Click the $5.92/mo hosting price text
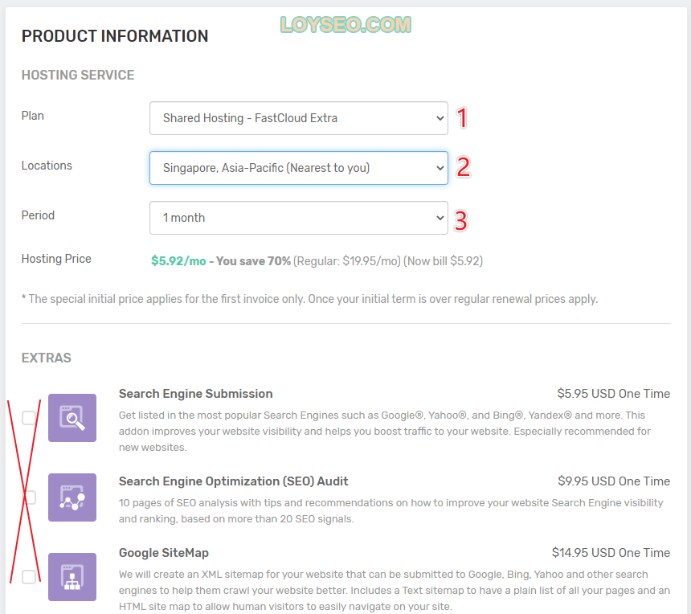Viewport: 691px width, 614px height. coord(178,261)
